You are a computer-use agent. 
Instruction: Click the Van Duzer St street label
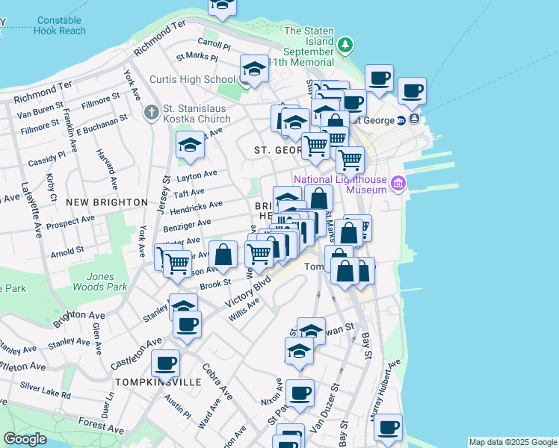(x=324, y=408)
